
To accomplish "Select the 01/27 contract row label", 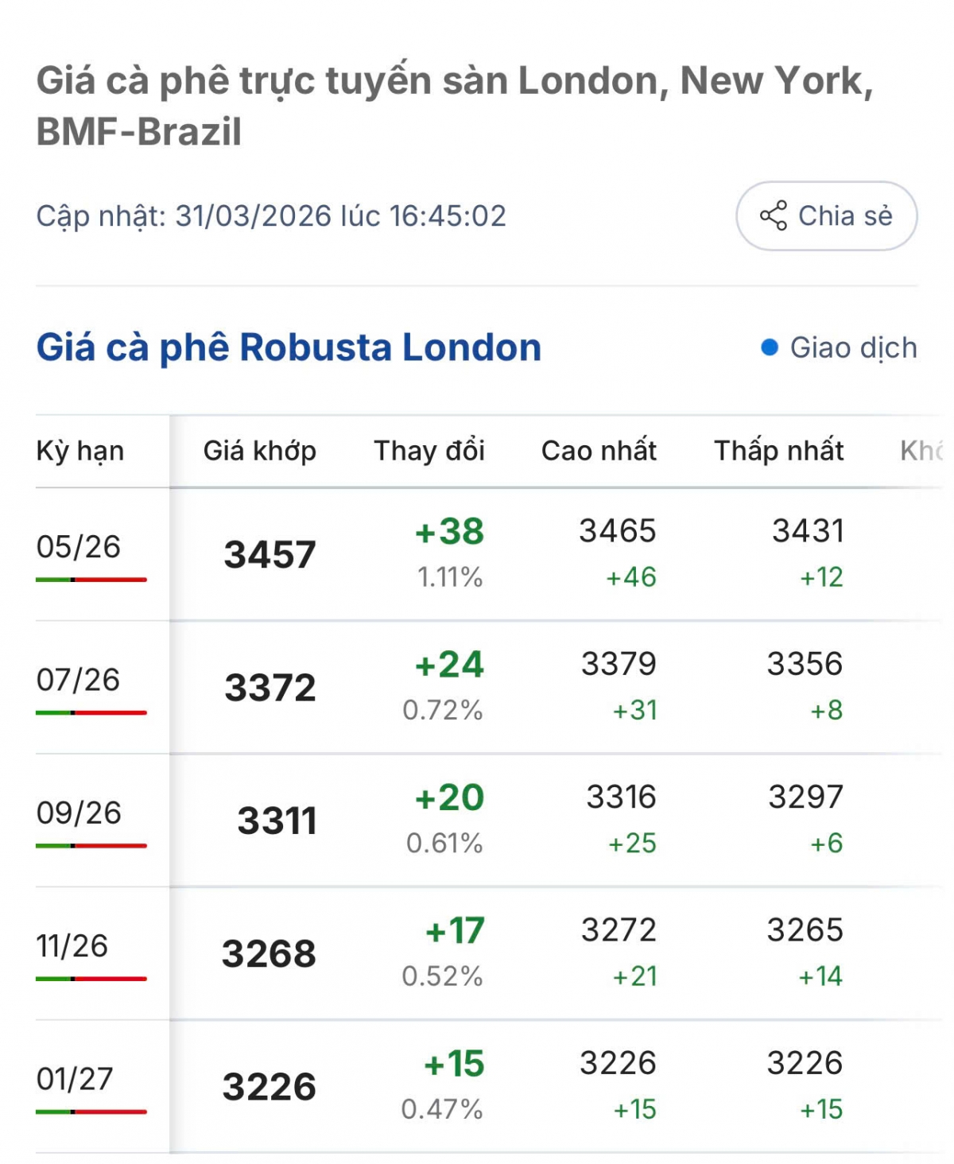I will (75, 1079).
